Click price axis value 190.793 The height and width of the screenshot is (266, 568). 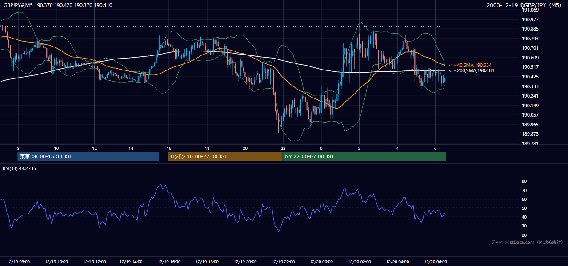coord(531,39)
